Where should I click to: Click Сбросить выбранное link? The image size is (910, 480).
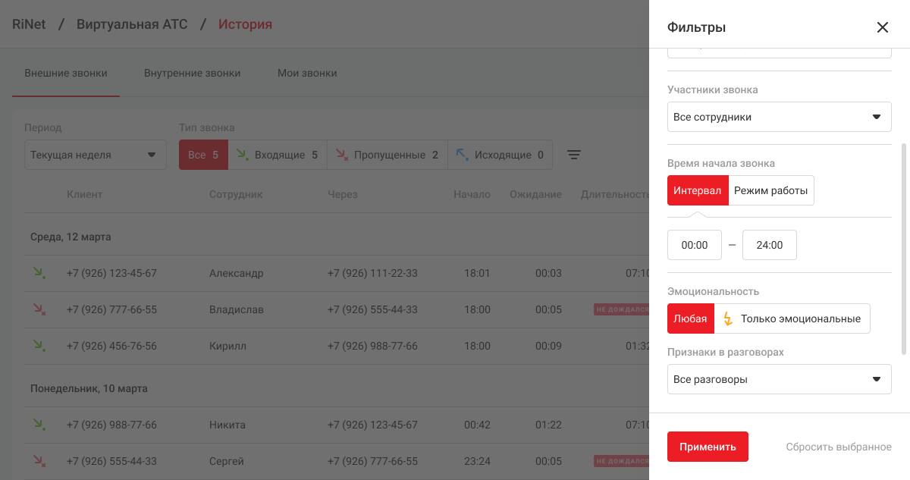pyautogui.click(x=839, y=447)
